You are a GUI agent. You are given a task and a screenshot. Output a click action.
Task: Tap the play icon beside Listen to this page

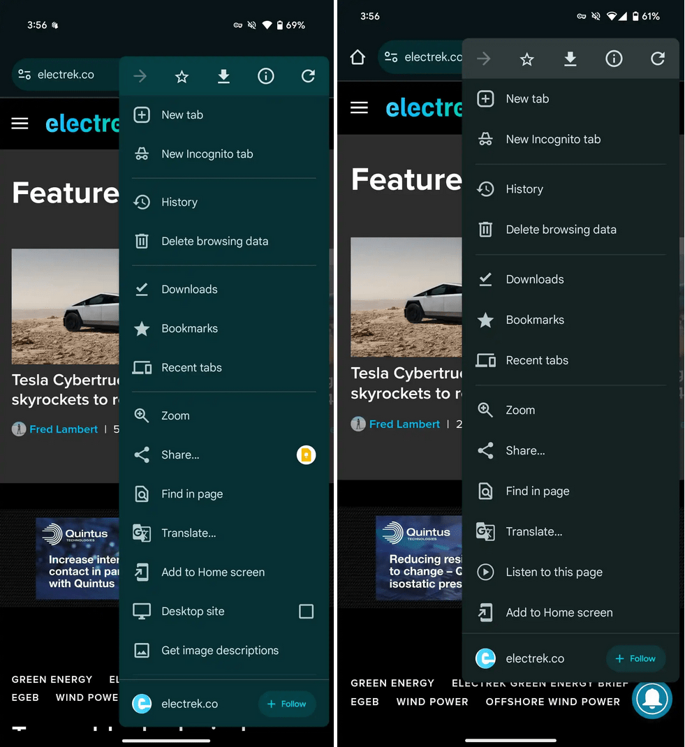[x=485, y=572]
